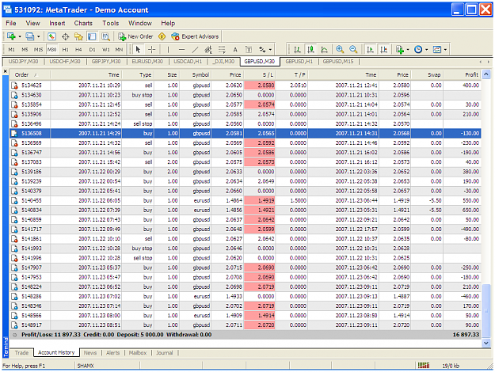The width and height of the screenshot is (495, 372).
Task: Expand the Indicators dropdown arrow
Action: (x=408, y=50)
